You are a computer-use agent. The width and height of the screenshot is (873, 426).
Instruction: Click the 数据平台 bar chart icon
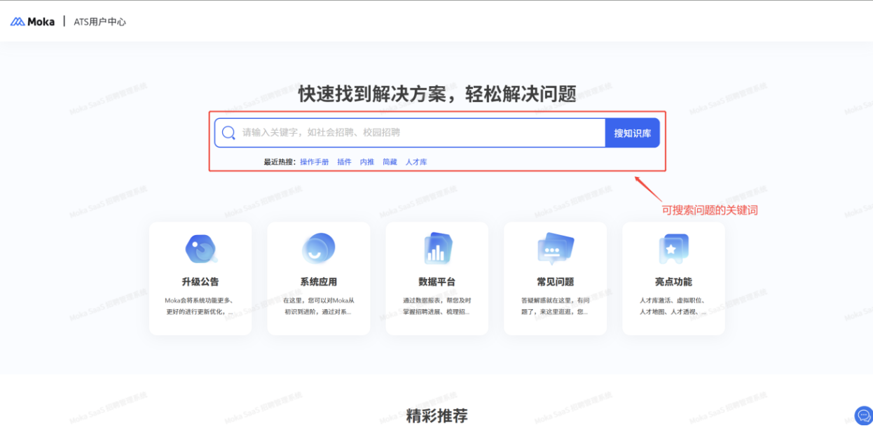pyautogui.click(x=437, y=248)
